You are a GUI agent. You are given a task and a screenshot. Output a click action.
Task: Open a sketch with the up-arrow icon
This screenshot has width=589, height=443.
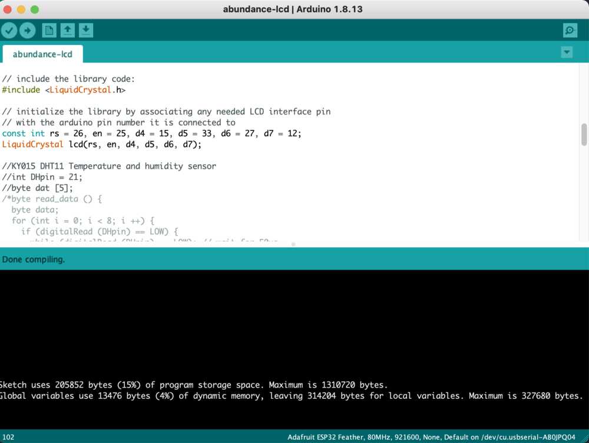click(x=68, y=31)
